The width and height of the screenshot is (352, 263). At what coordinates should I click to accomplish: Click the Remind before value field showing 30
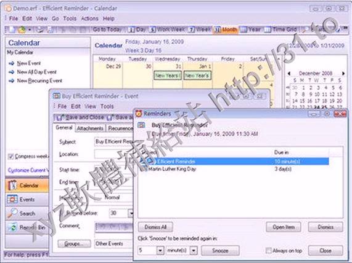coord(118,213)
